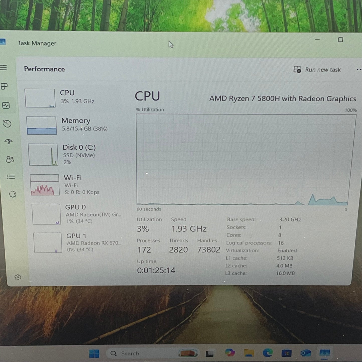This screenshot has height=362, width=362.
Task: Open the Task Manager hamburger navigation menu
Action: point(4,68)
